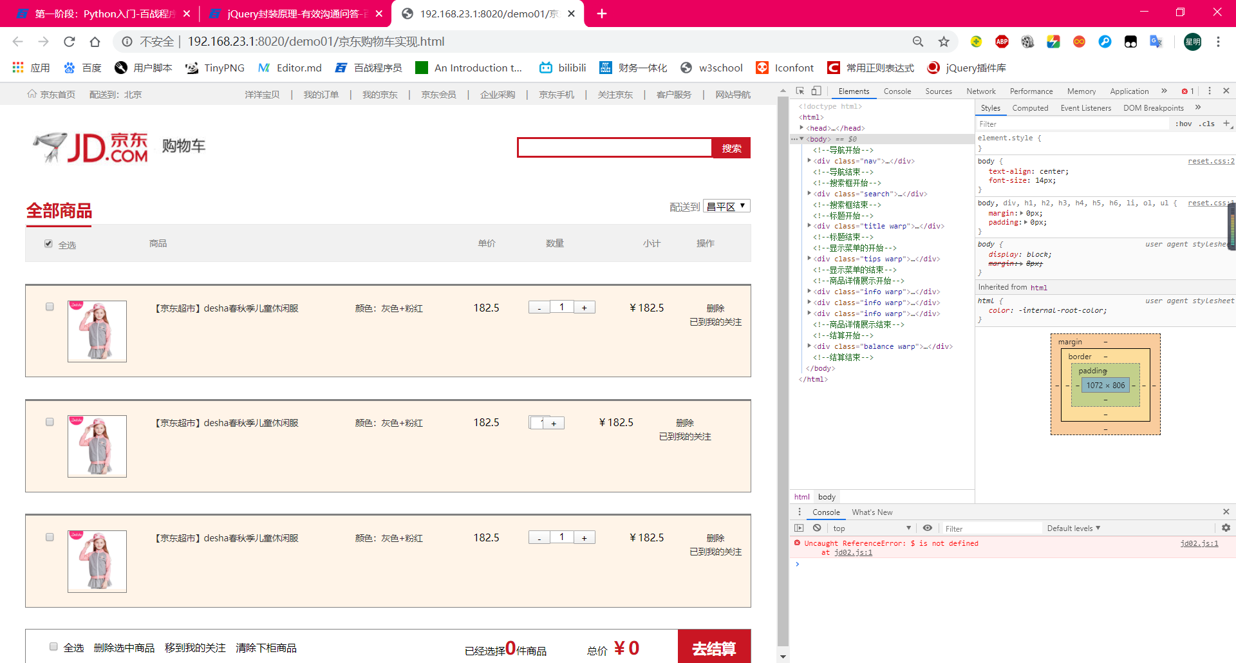
Task: Click the Styles filter input
Action: (1072, 124)
